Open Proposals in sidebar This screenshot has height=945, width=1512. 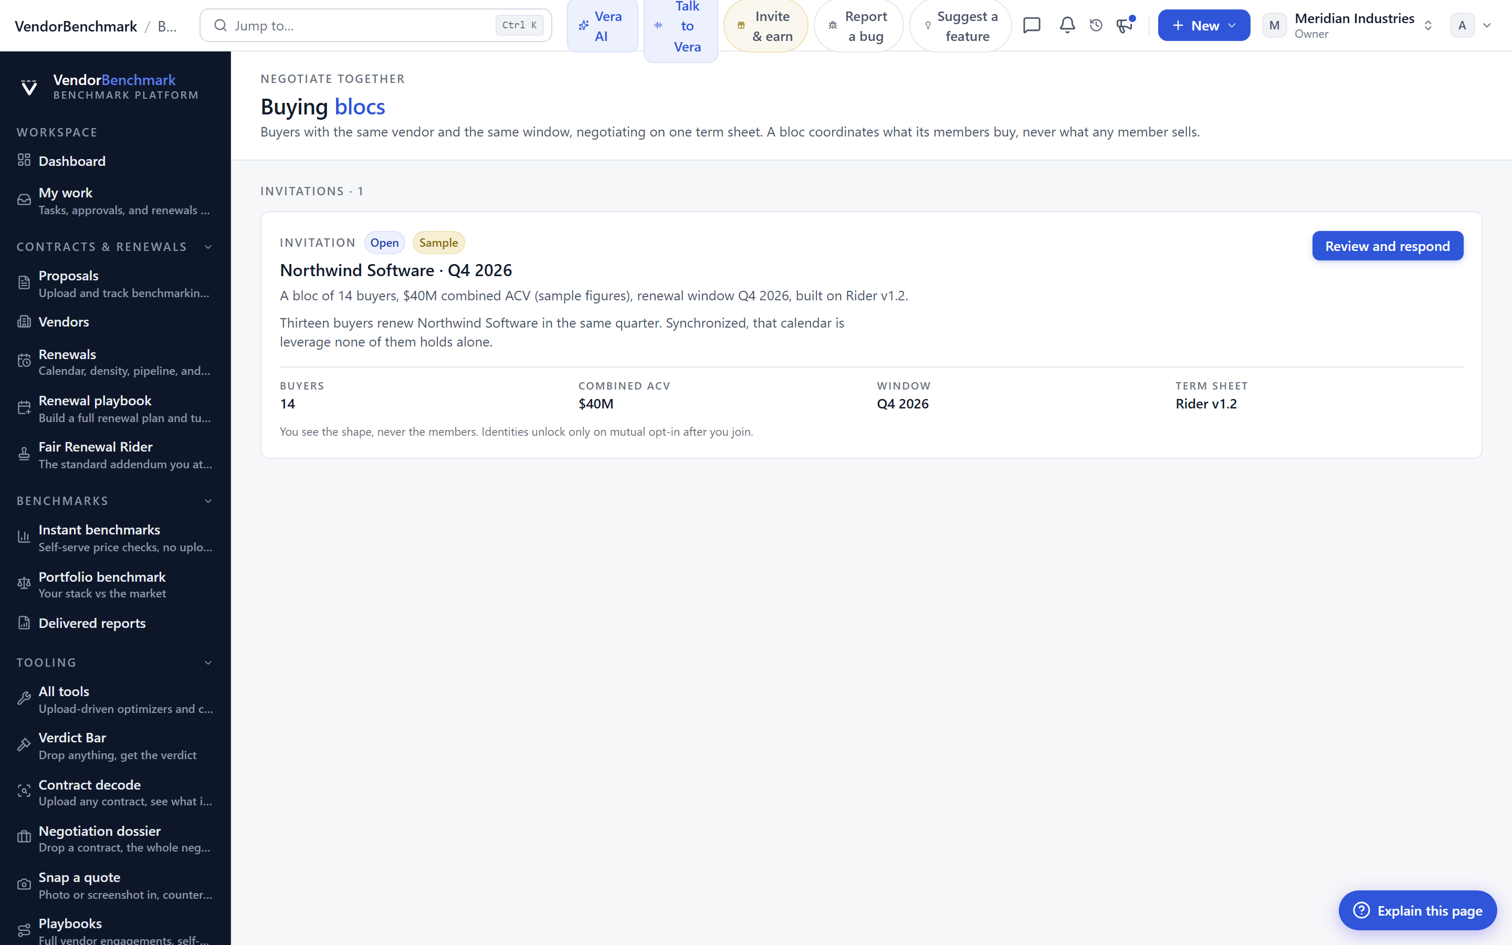pyautogui.click(x=115, y=283)
